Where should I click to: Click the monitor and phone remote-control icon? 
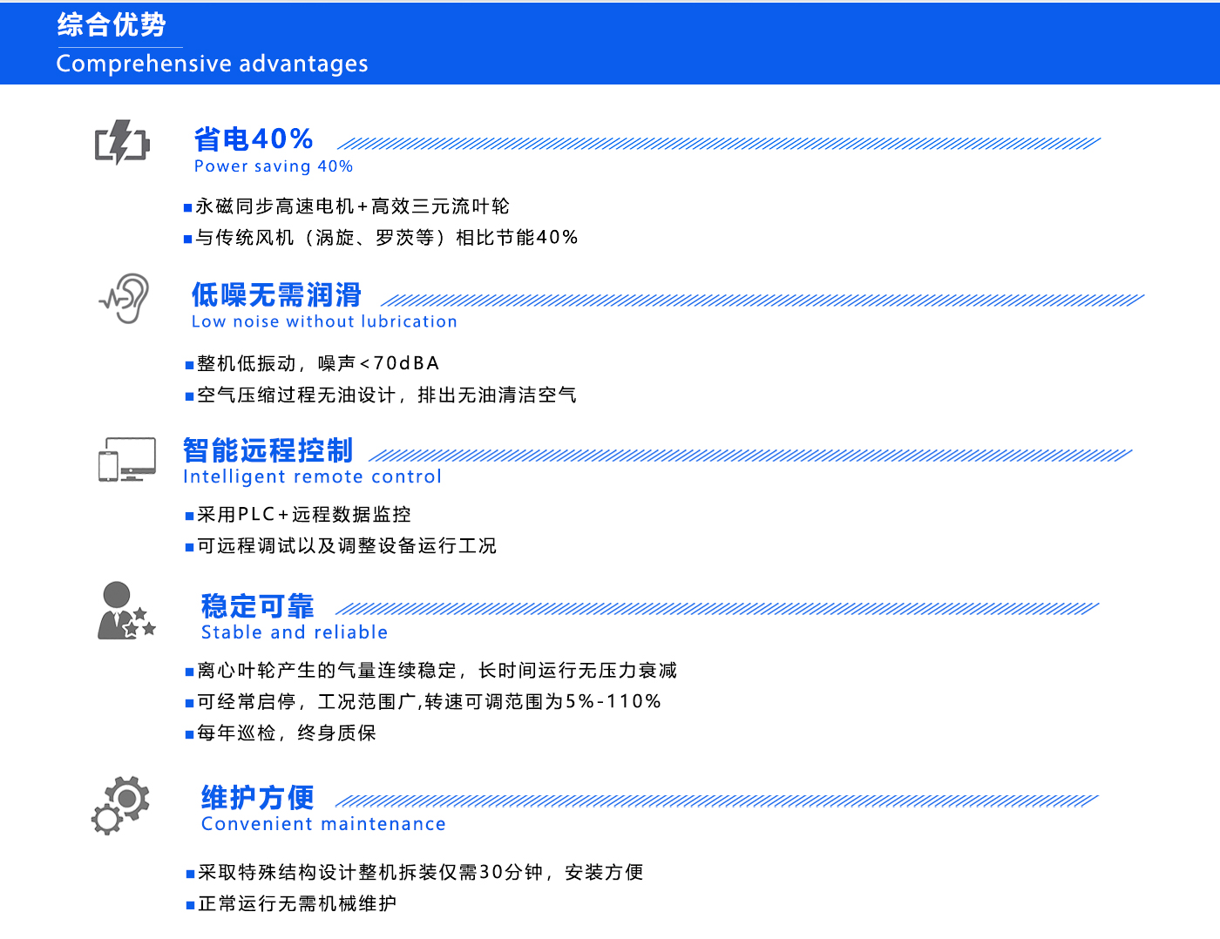127,459
